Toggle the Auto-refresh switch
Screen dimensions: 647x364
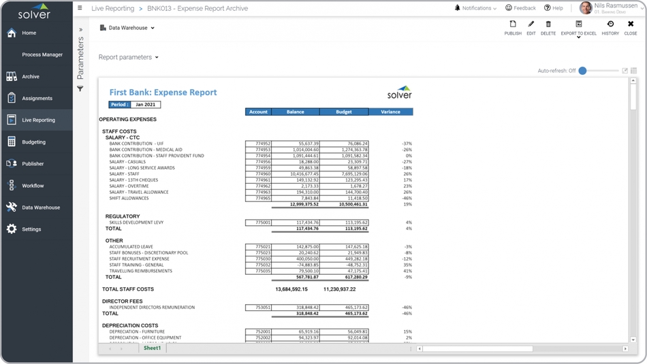(x=584, y=71)
